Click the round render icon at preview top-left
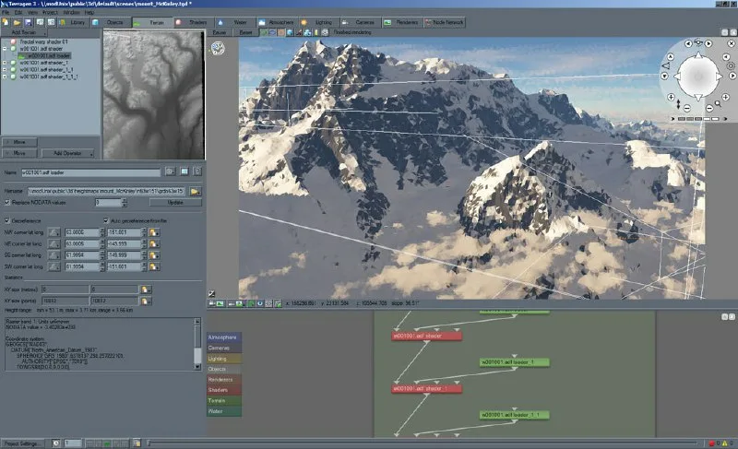738x449 pixels. tap(219, 50)
